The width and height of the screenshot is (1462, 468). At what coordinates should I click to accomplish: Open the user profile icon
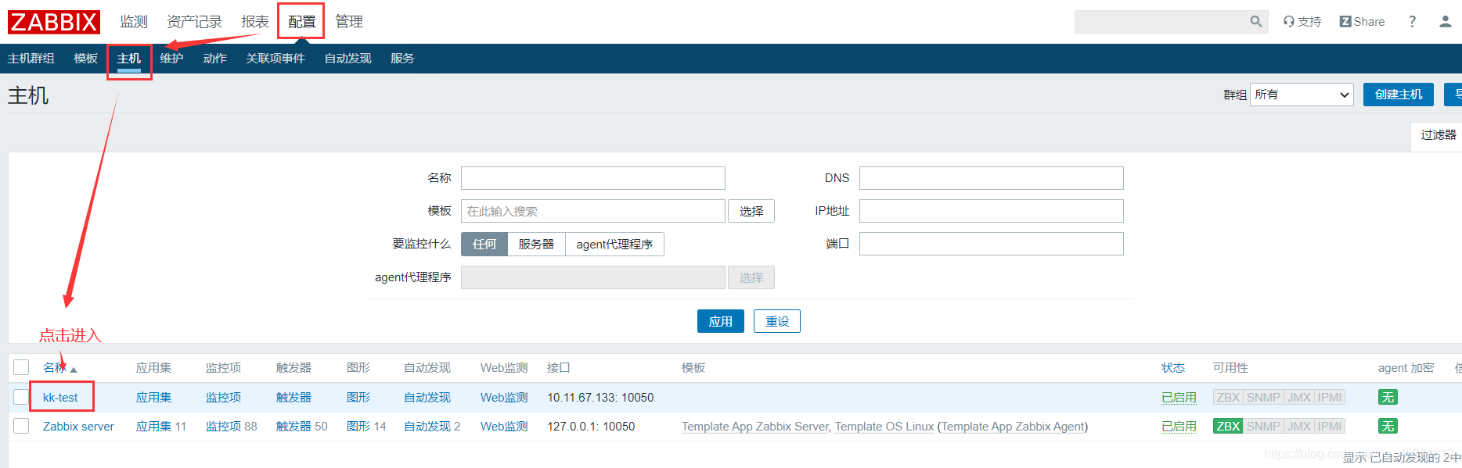pos(1445,22)
